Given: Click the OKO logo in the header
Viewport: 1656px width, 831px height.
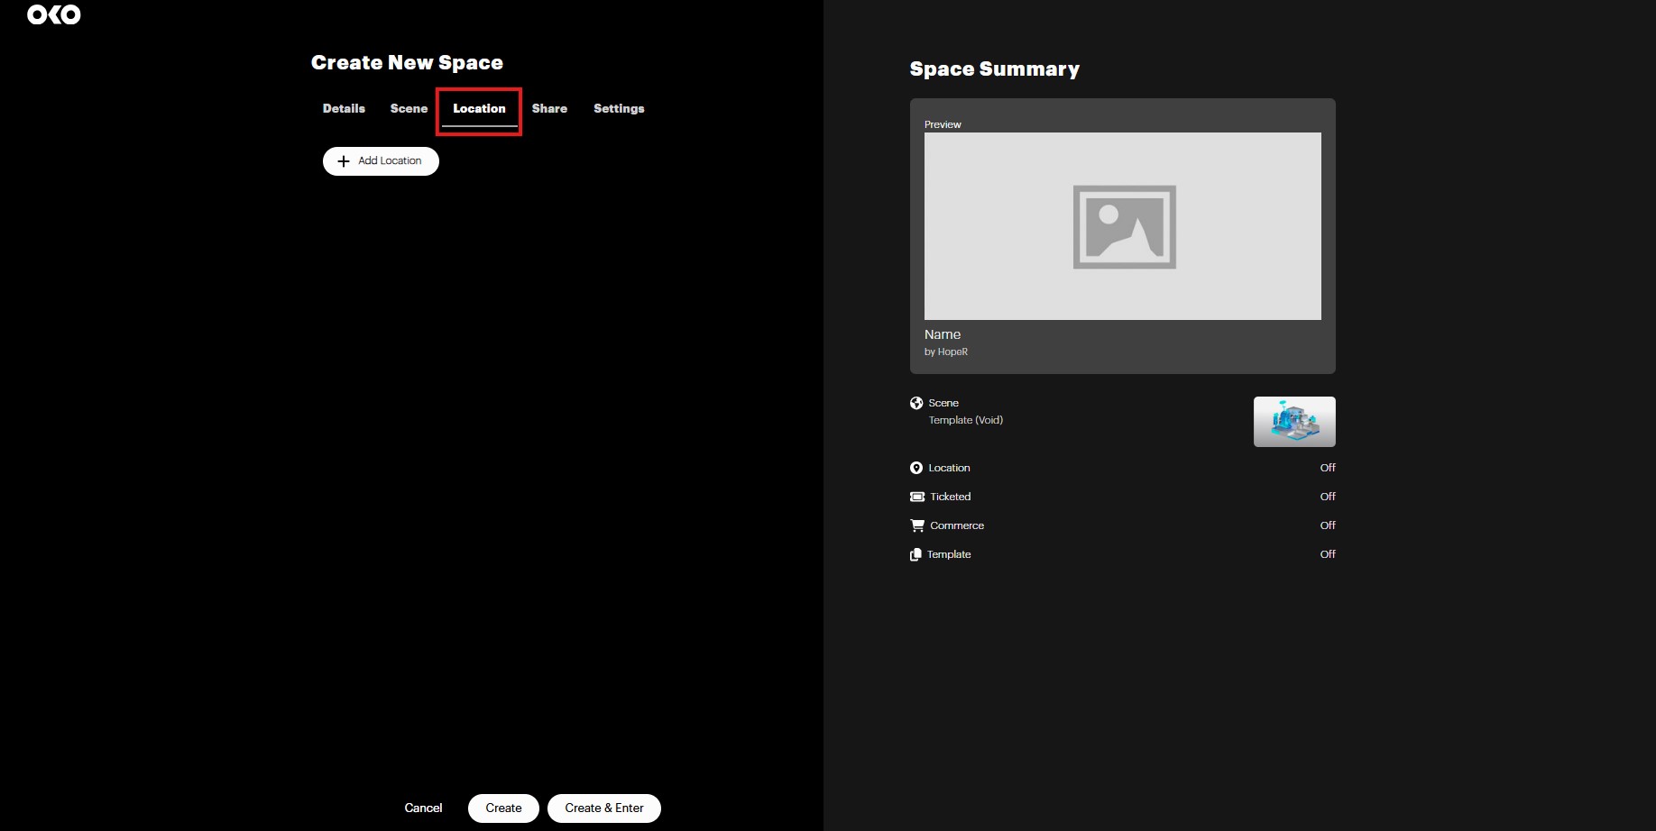Looking at the screenshot, I should [54, 15].
